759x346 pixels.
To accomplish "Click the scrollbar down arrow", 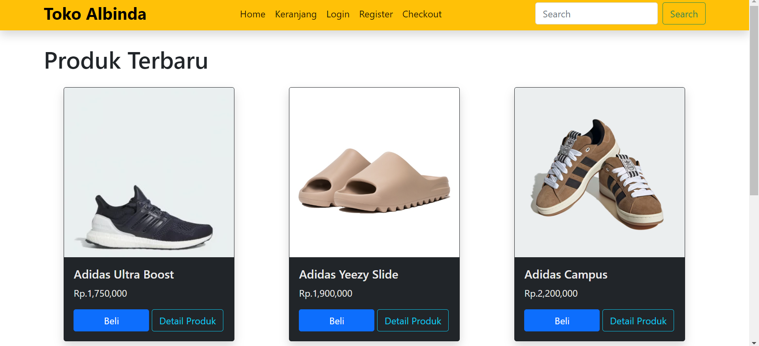I will pos(754,343).
